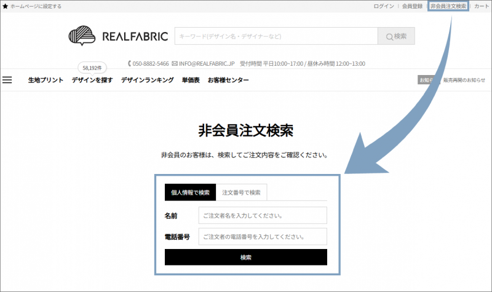
Task: Open the 生地プリント menu
Action: tap(46, 81)
